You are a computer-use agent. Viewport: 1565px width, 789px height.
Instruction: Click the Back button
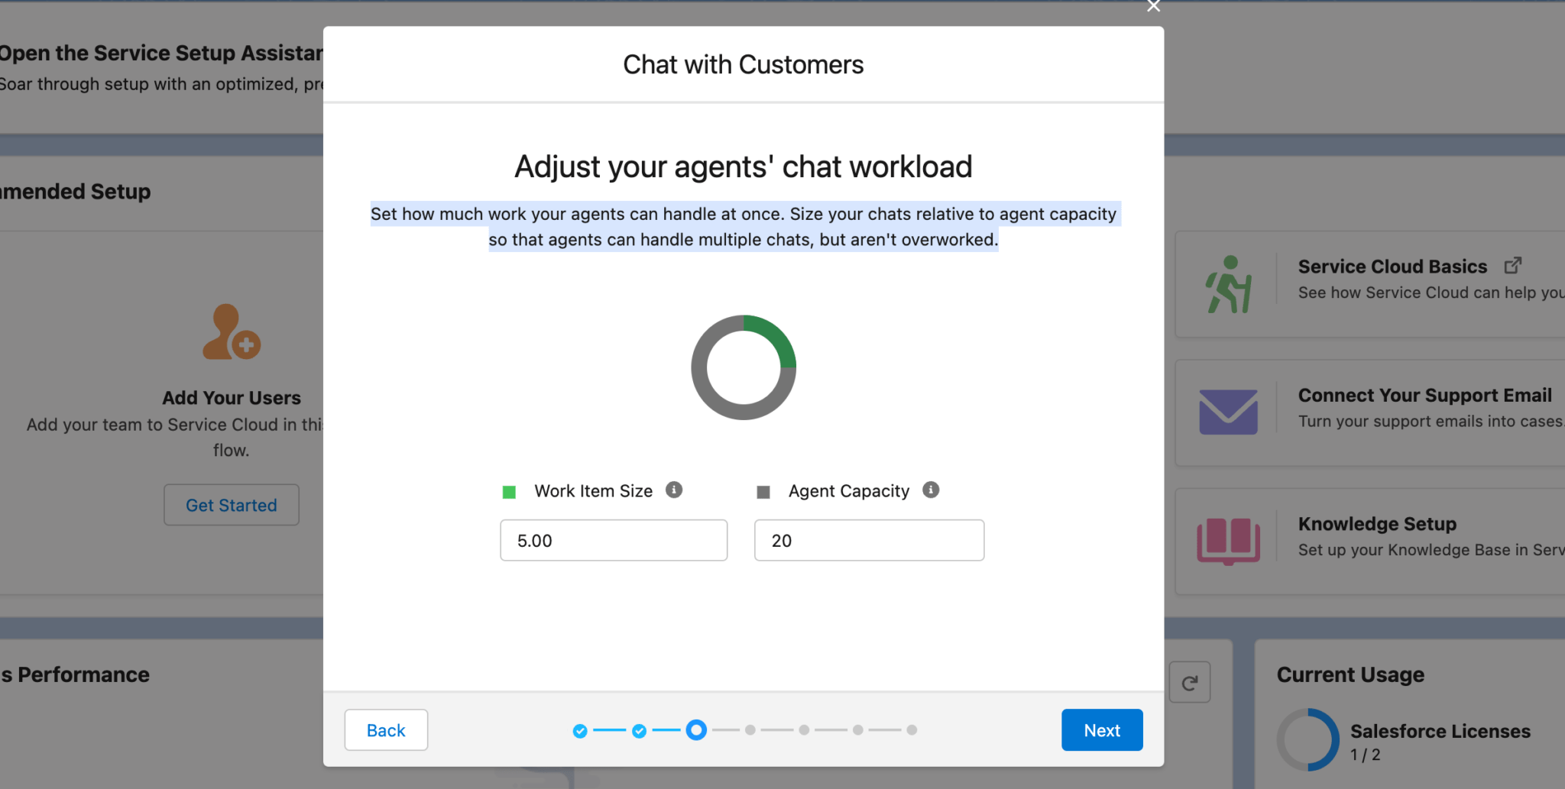coord(385,729)
